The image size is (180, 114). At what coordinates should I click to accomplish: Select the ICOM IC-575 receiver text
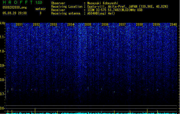tap(115, 10)
